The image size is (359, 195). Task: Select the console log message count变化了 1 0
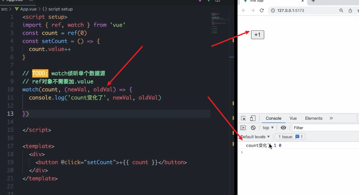click(x=263, y=146)
